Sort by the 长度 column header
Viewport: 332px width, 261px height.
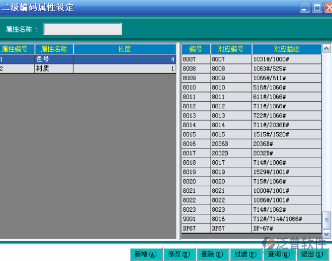click(124, 49)
